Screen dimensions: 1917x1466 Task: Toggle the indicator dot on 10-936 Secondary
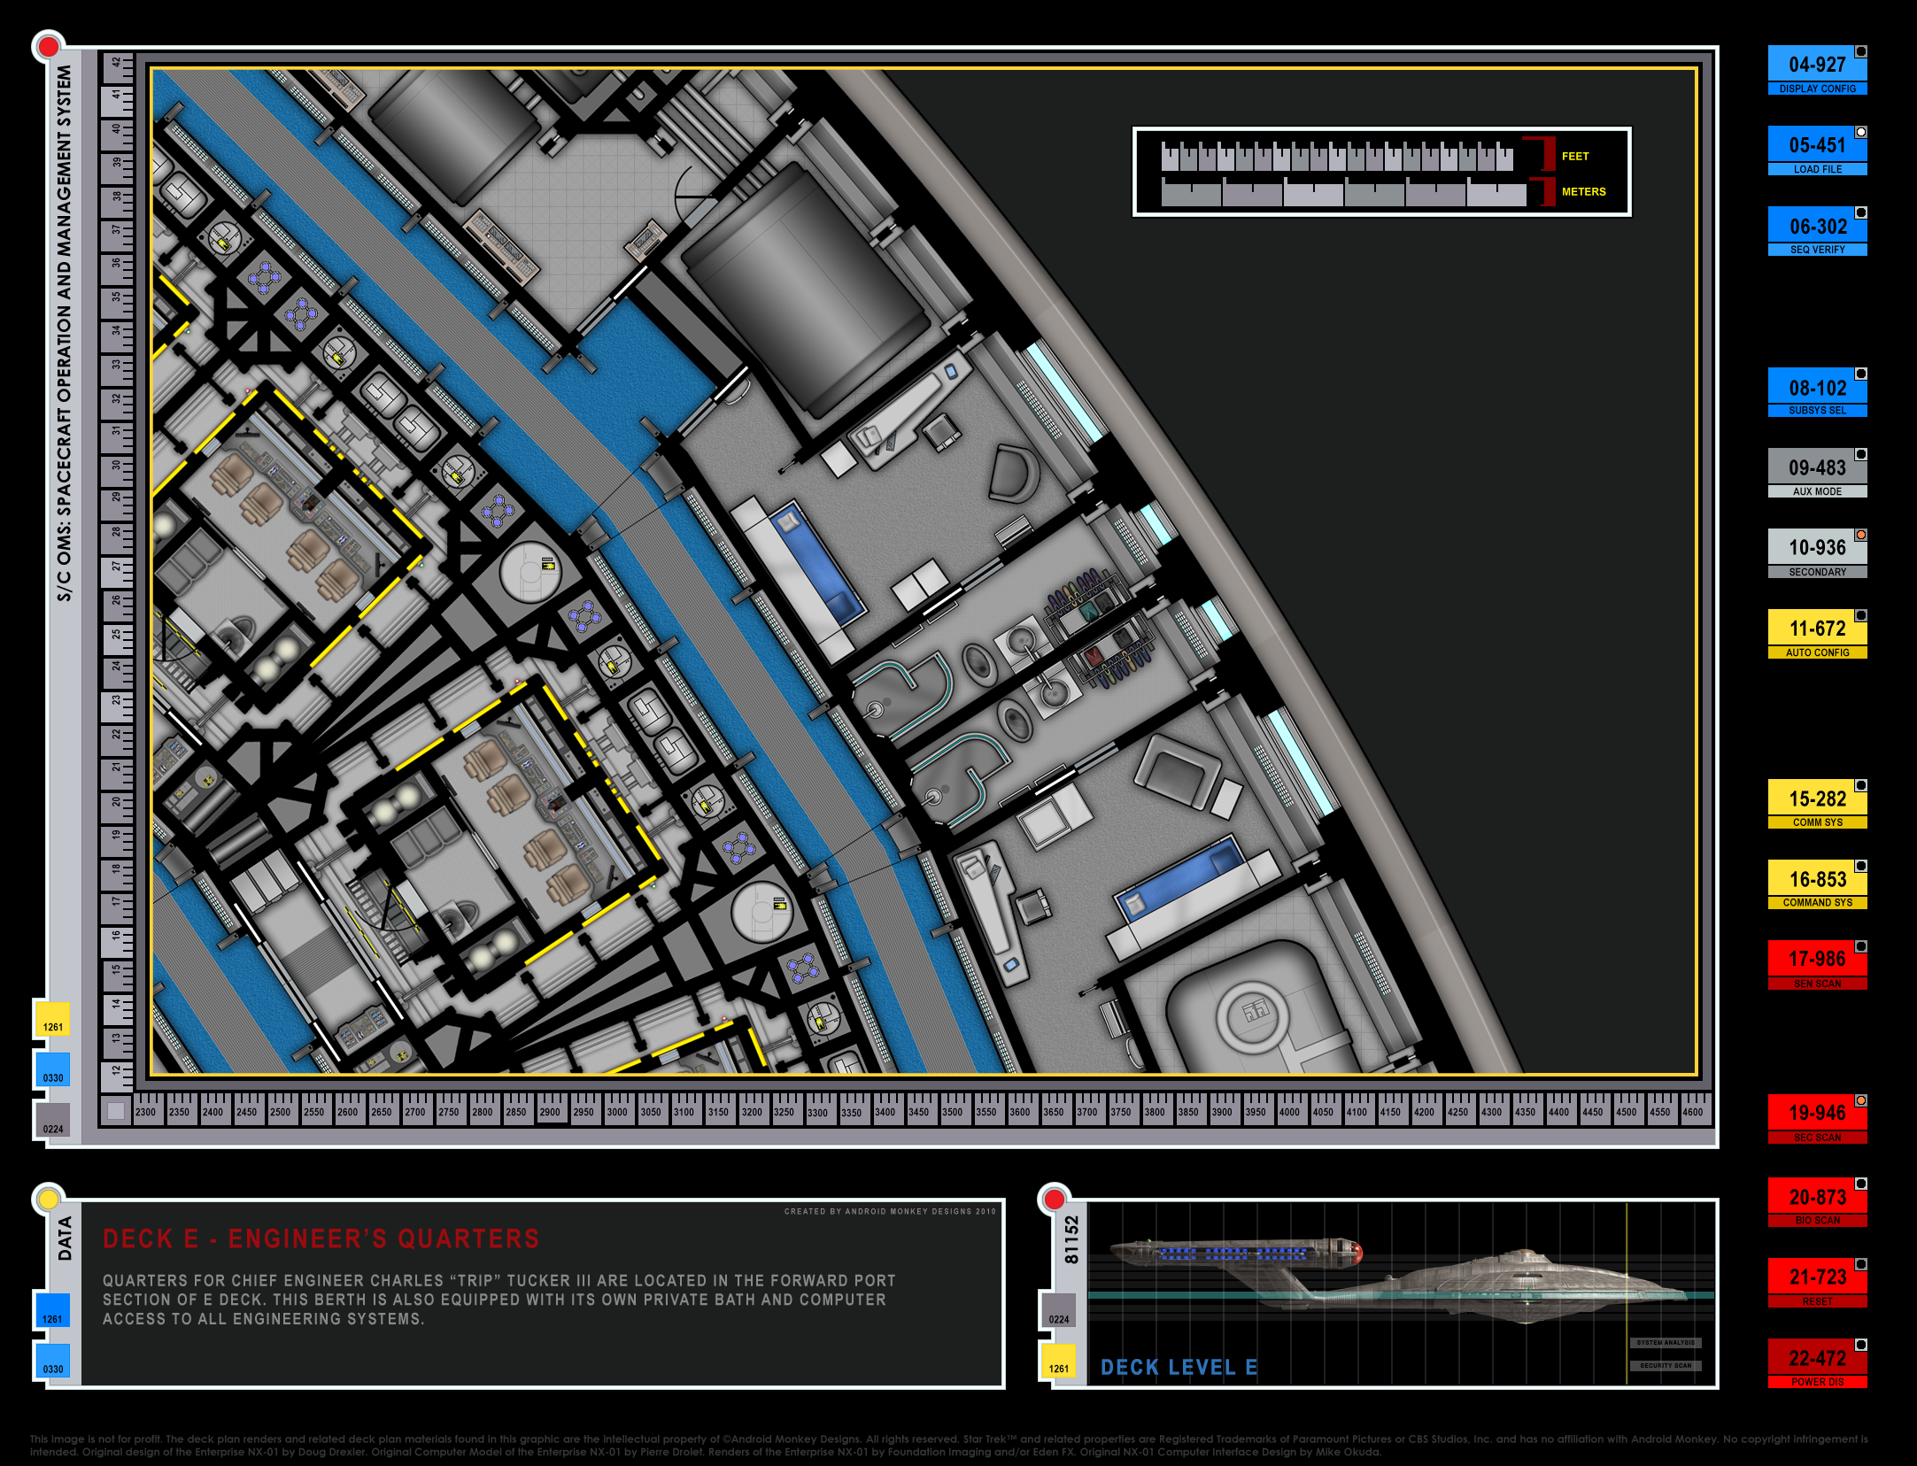[x=1860, y=535]
